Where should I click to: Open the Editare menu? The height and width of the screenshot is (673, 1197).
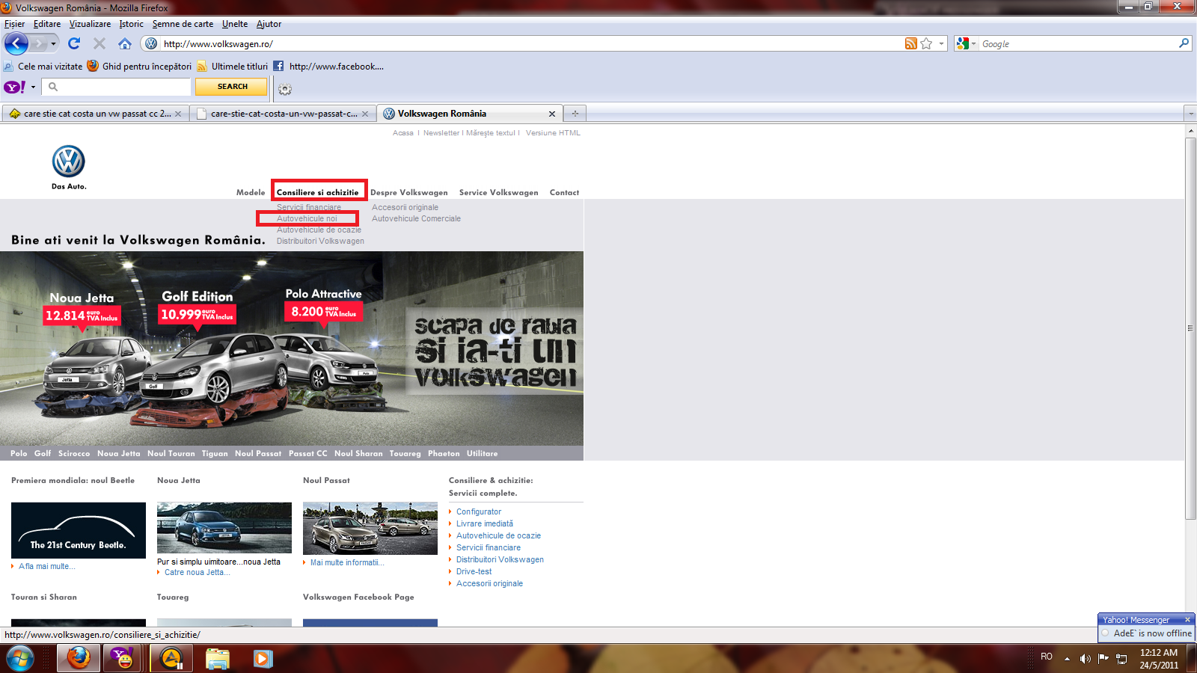pyautogui.click(x=47, y=24)
